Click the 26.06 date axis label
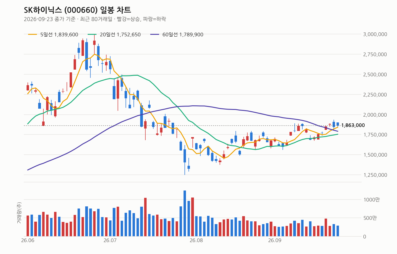Screen dimensions: 397x254 point(27,241)
